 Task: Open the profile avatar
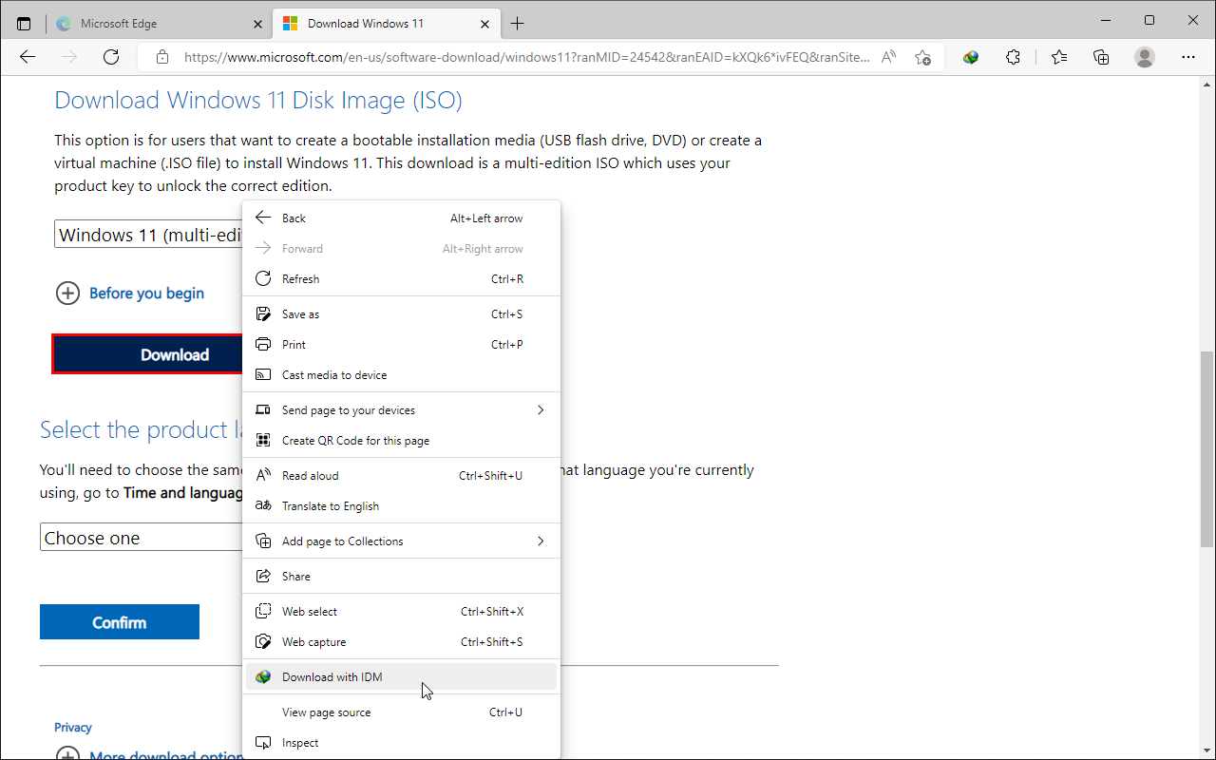click(x=1145, y=57)
